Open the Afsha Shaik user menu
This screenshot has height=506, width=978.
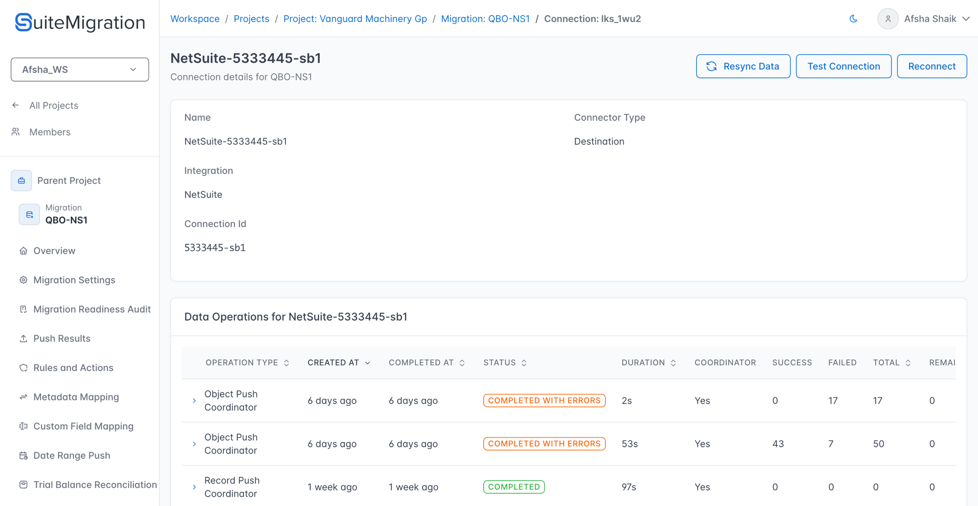click(x=924, y=19)
